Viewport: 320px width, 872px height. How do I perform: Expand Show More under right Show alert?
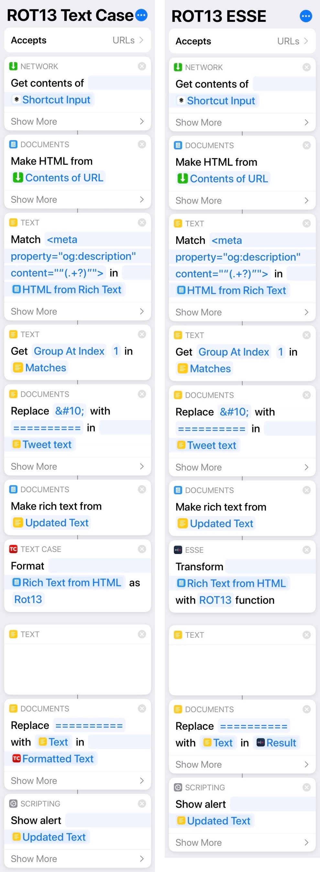point(242,842)
